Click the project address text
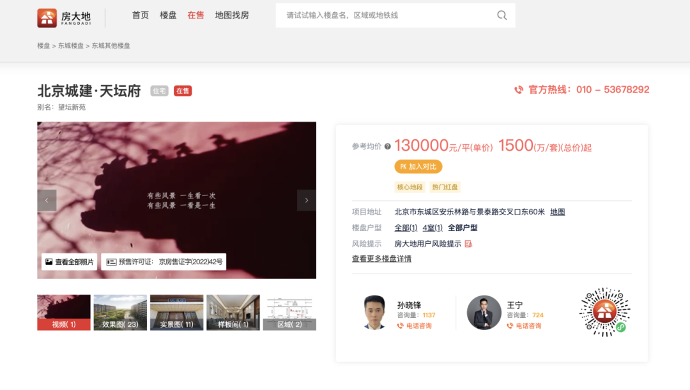The width and height of the screenshot is (690, 390). click(470, 212)
